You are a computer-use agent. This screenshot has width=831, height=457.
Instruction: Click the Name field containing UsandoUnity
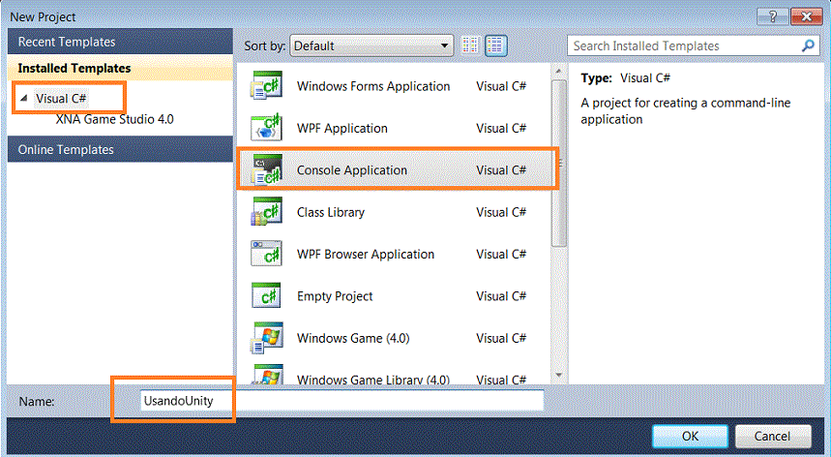click(x=341, y=401)
